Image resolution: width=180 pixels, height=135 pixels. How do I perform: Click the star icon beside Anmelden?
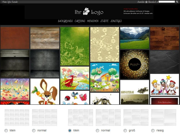point(146,2)
